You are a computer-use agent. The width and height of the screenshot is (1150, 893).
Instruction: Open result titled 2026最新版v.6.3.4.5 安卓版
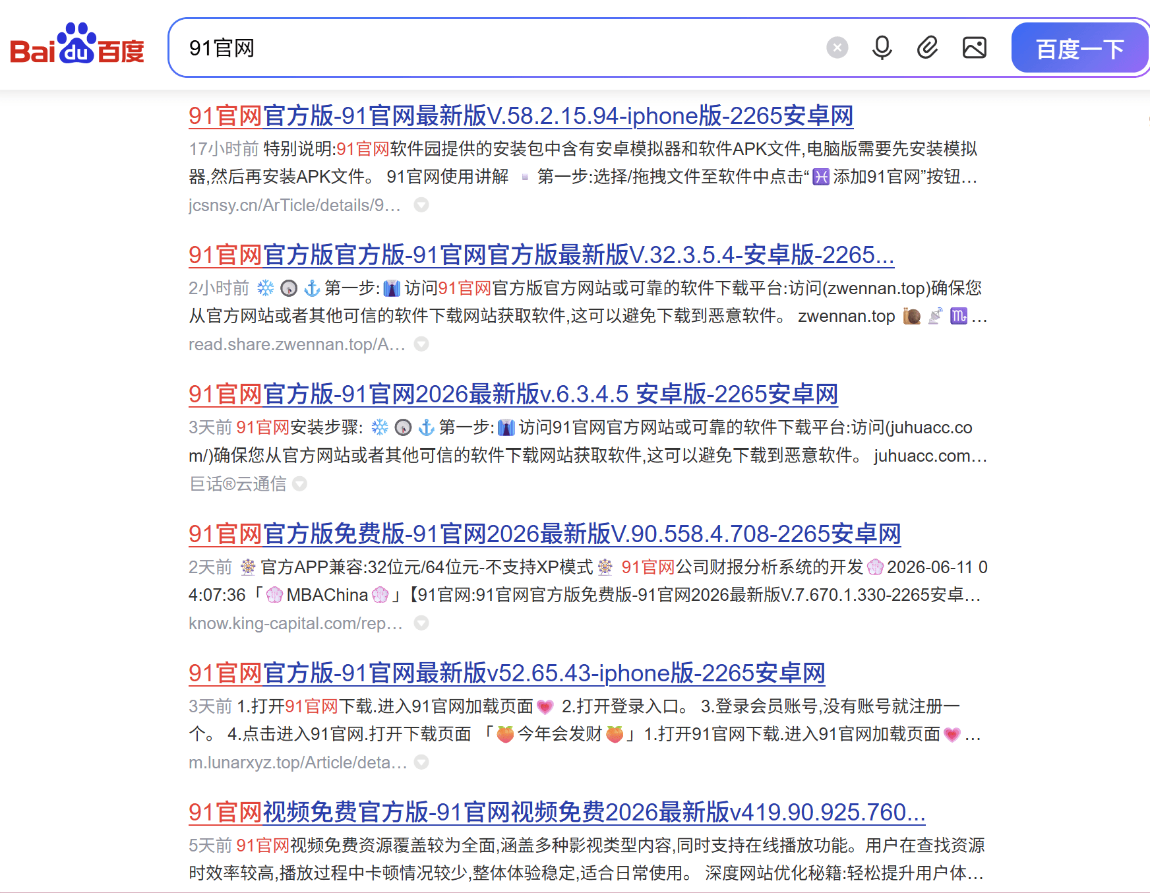click(513, 394)
